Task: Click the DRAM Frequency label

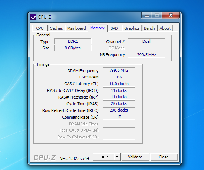Action: tap(83, 71)
